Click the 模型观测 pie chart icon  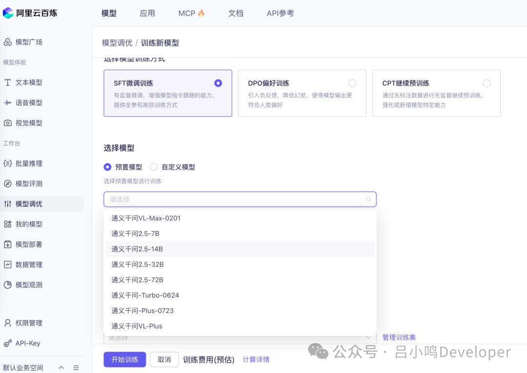click(x=7, y=285)
